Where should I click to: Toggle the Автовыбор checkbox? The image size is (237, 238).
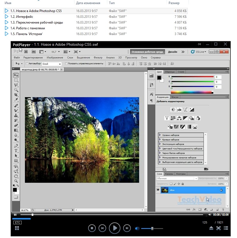click(x=27, y=64)
